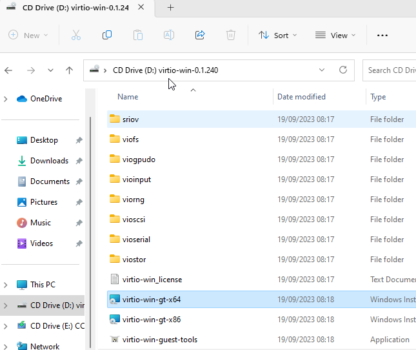The image size is (416, 350).
Task: Click the virtio-win-guest-tools application icon
Action: coord(115,339)
